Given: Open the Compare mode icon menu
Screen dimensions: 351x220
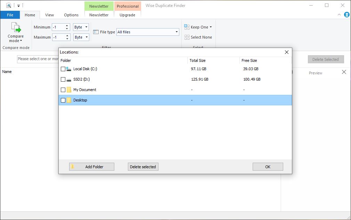Looking at the screenshot, I should click(x=16, y=32).
